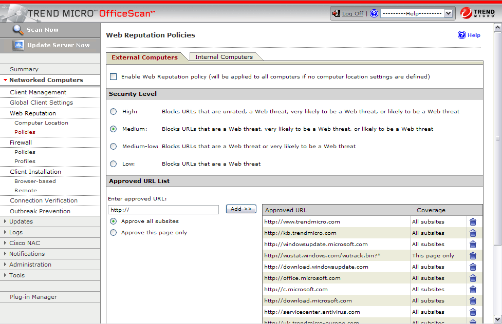The width and height of the screenshot is (502, 324).
Task: Switch to External Computers tab
Action: (x=145, y=57)
